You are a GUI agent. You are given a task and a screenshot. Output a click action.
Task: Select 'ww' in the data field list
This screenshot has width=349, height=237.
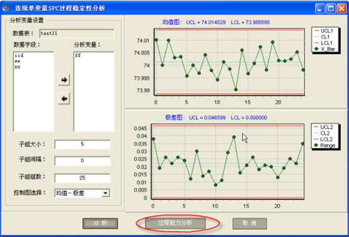click(x=17, y=61)
